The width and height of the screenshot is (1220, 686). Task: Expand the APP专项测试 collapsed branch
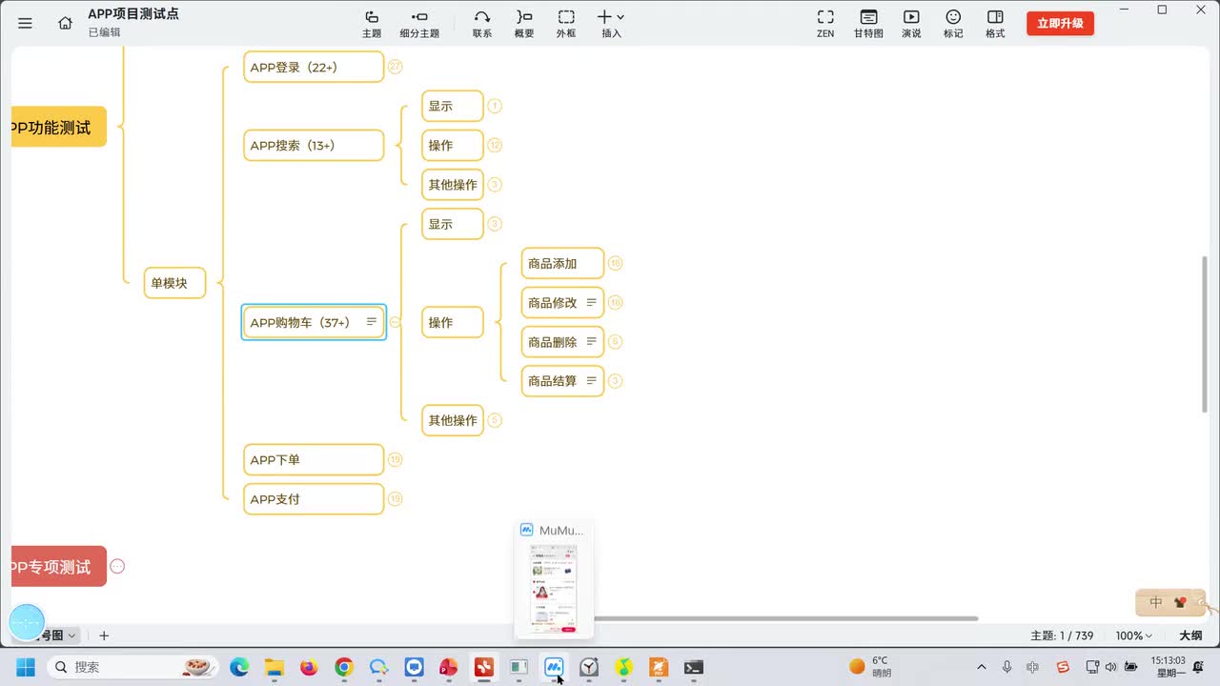(117, 566)
